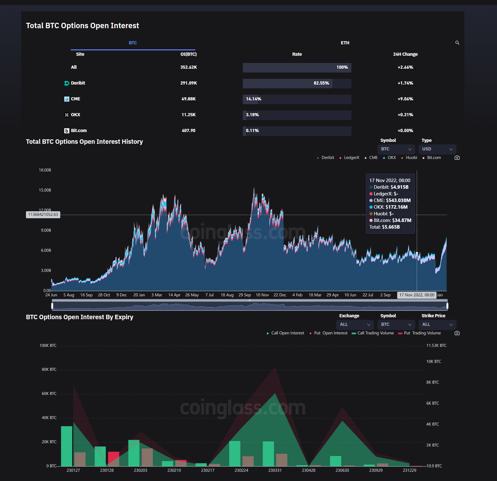Hide the LedgerX series in legend
This screenshot has height=481, width=497.
click(x=349, y=158)
